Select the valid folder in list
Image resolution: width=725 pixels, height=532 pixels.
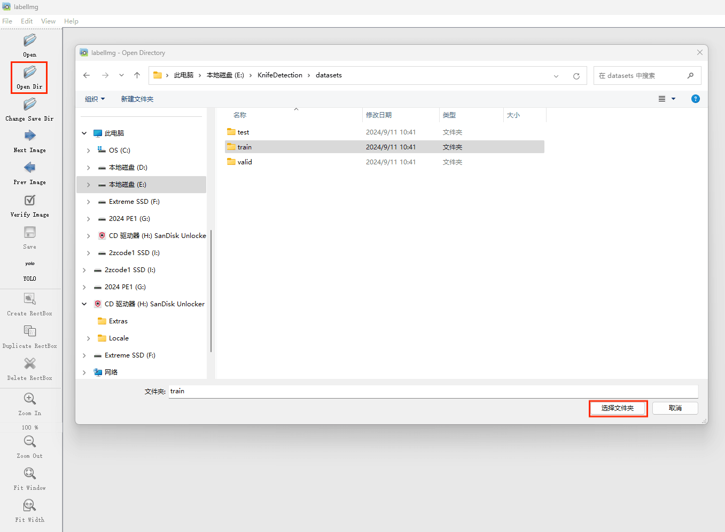coord(245,162)
